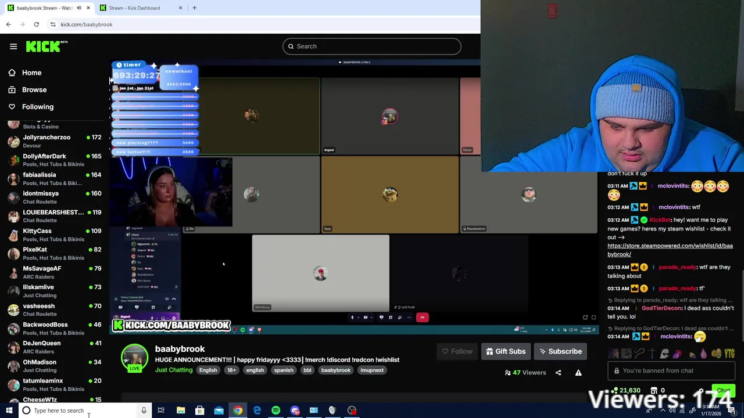Share the stream via share icon
The height and width of the screenshot is (418, 744).
point(558,373)
